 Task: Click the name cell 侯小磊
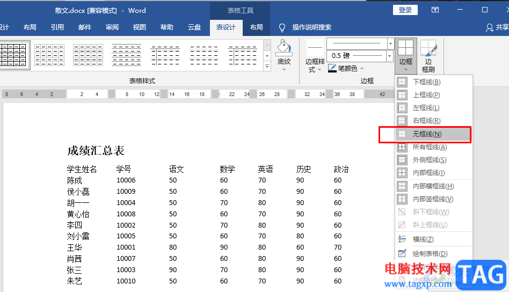pos(78,192)
